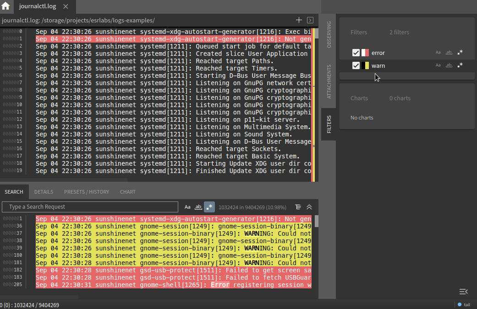Click the file path /storage/projects/esrlabs/logs-examples/
This screenshot has height=309, width=477.
(98, 20)
